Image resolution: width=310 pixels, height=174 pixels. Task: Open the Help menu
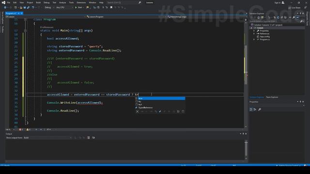[x=101, y=2]
